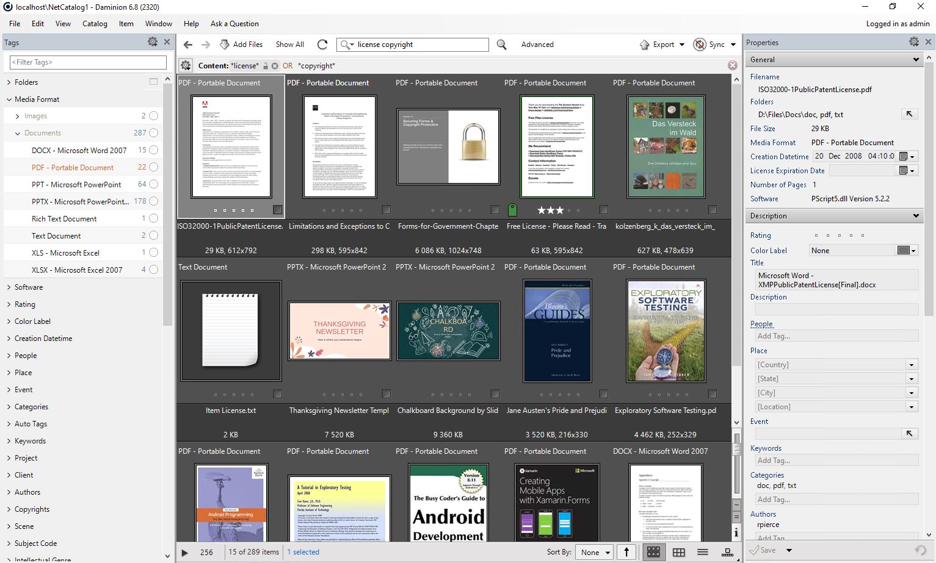The width and height of the screenshot is (936, 563).
Task: Click the refresh icon in the toolbar
Action: click(322, 44)
